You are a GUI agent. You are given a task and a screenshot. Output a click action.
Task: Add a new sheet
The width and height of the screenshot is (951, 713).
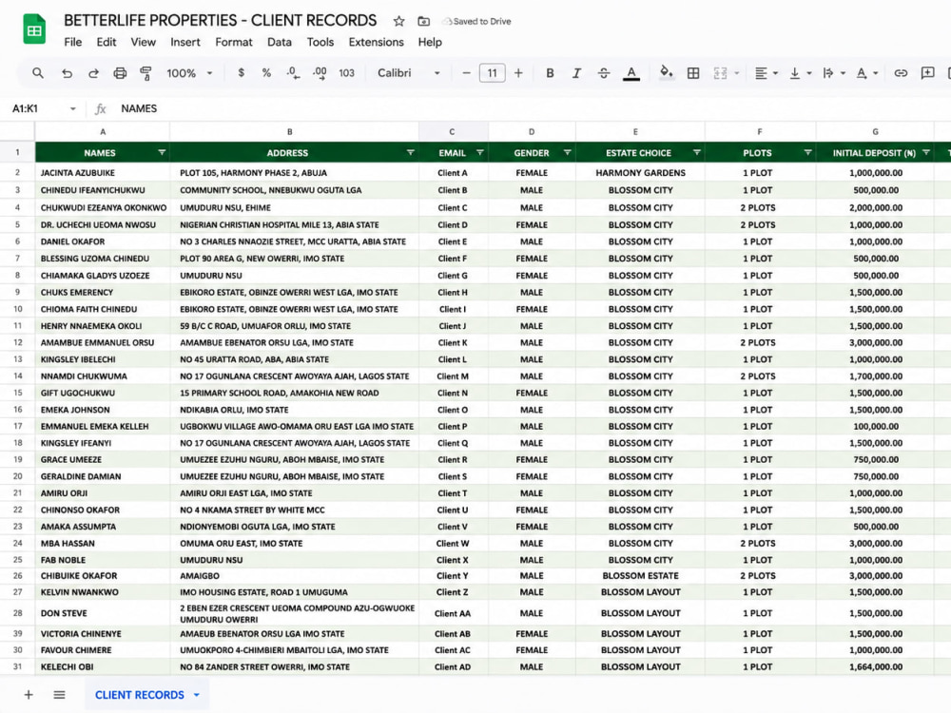pos(29,695)
